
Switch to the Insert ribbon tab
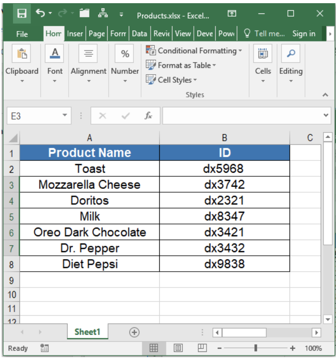pos(75,34)
